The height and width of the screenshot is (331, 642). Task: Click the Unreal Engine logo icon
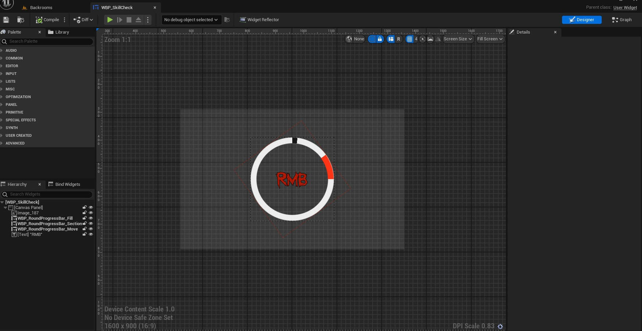click(x=7, y=4)
